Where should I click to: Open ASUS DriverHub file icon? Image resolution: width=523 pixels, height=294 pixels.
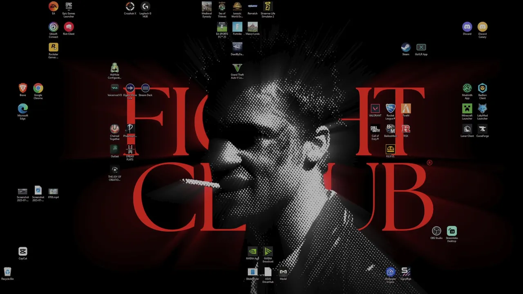click(x=268, y=272)
